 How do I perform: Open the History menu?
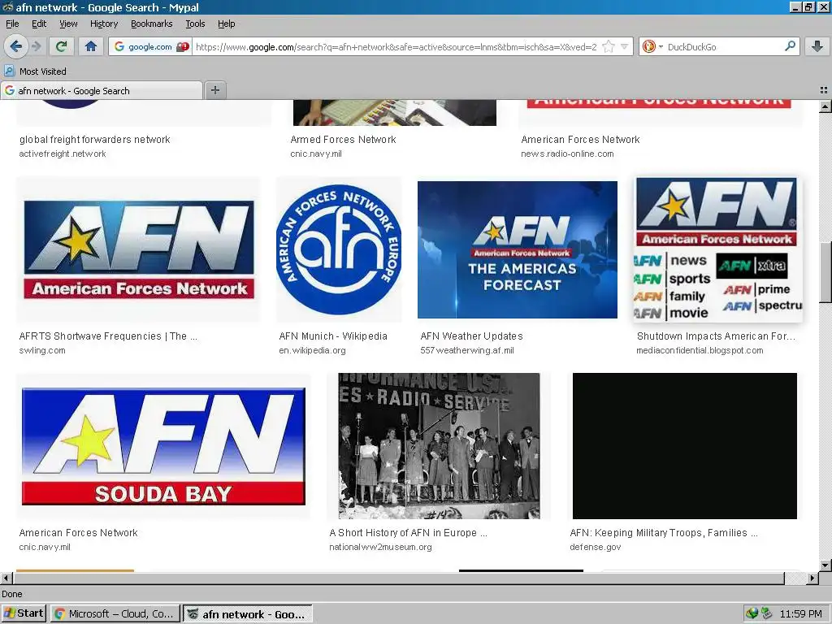pos(104,24)
